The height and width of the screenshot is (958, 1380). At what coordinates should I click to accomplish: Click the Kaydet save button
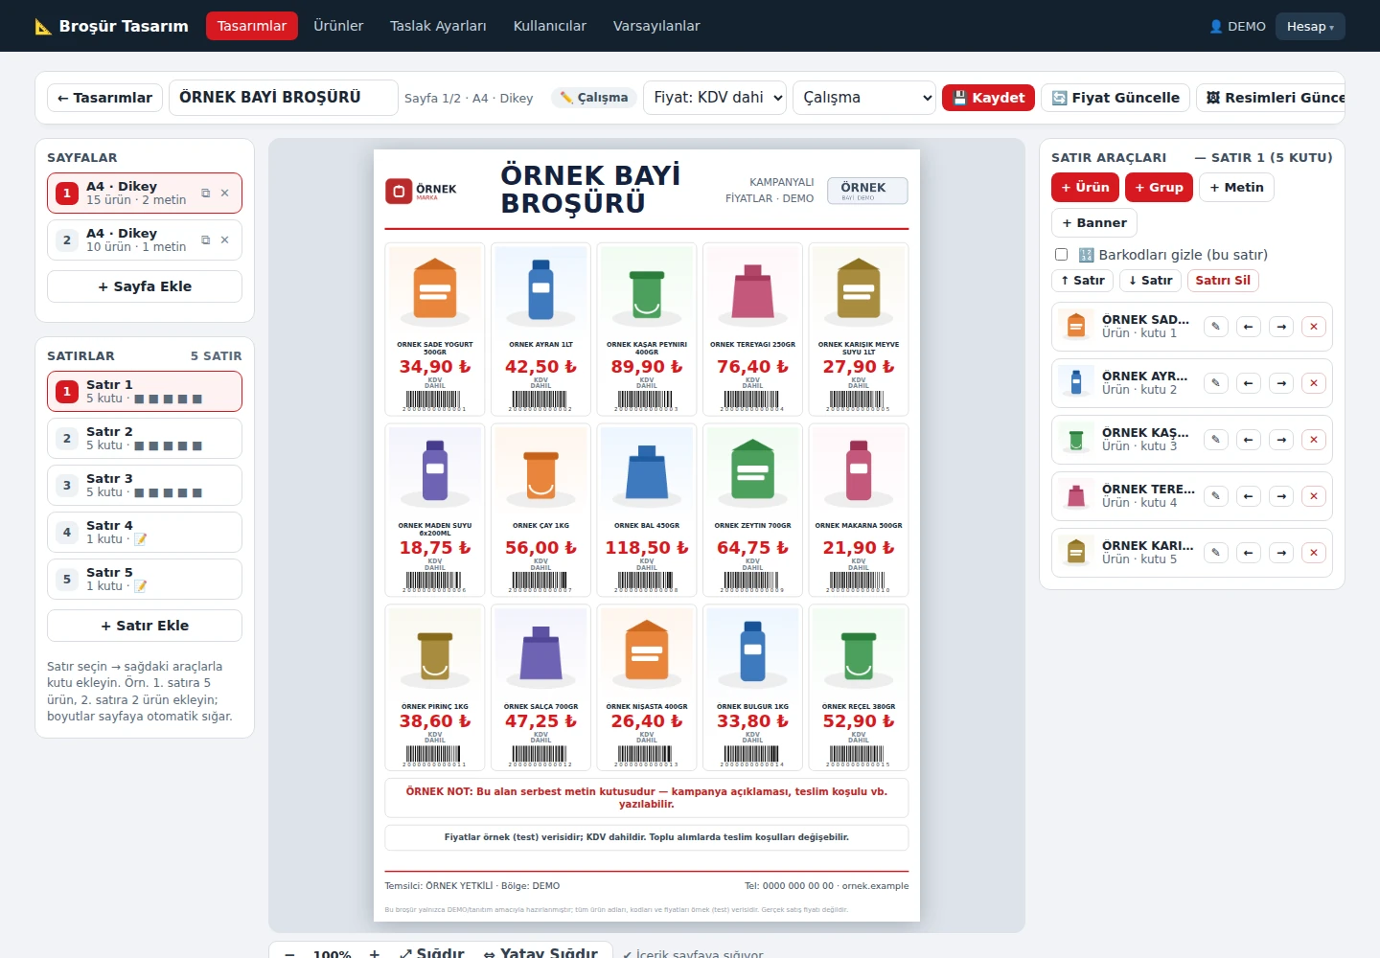point(988,98)
